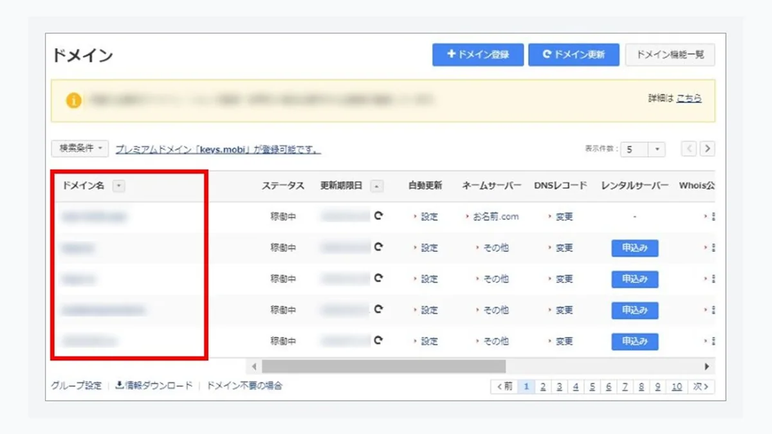This screenshot has height=434, width=772.
Task: Click 変更 DNS record link in third row
Action: [564, 279]
